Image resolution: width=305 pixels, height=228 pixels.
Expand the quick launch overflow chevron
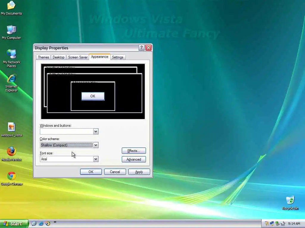(x=55, y=222)
